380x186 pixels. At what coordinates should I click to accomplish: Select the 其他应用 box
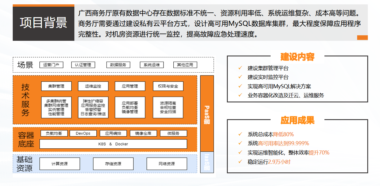point(185,65)
